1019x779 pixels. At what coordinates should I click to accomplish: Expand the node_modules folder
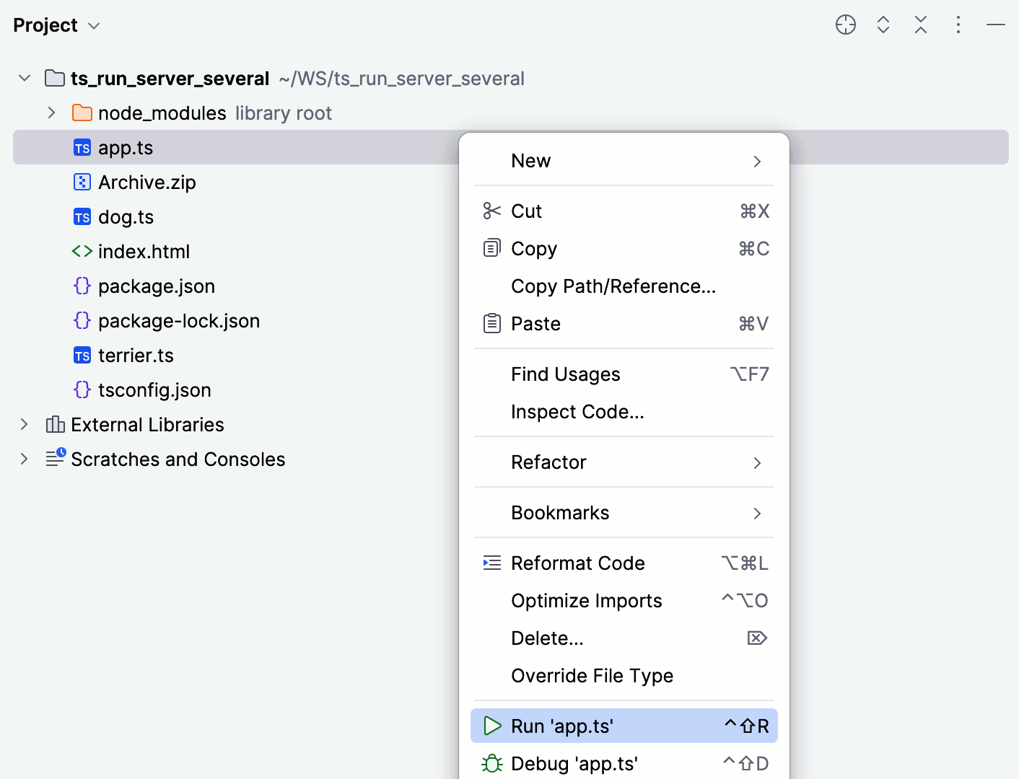pyautogui.click(x=51, y=113)
